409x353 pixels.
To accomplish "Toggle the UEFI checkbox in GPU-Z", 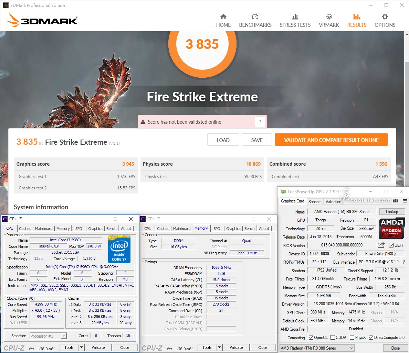I will pyautogui.click(x=391, y=245).
